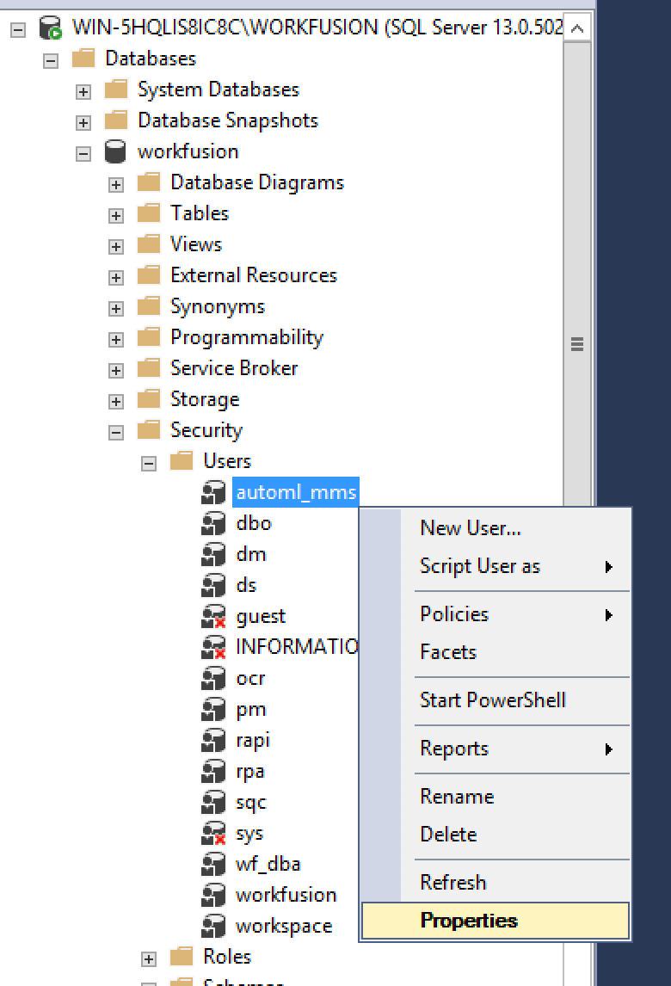Collapse the workfusion database node

(x=83, y=154)
